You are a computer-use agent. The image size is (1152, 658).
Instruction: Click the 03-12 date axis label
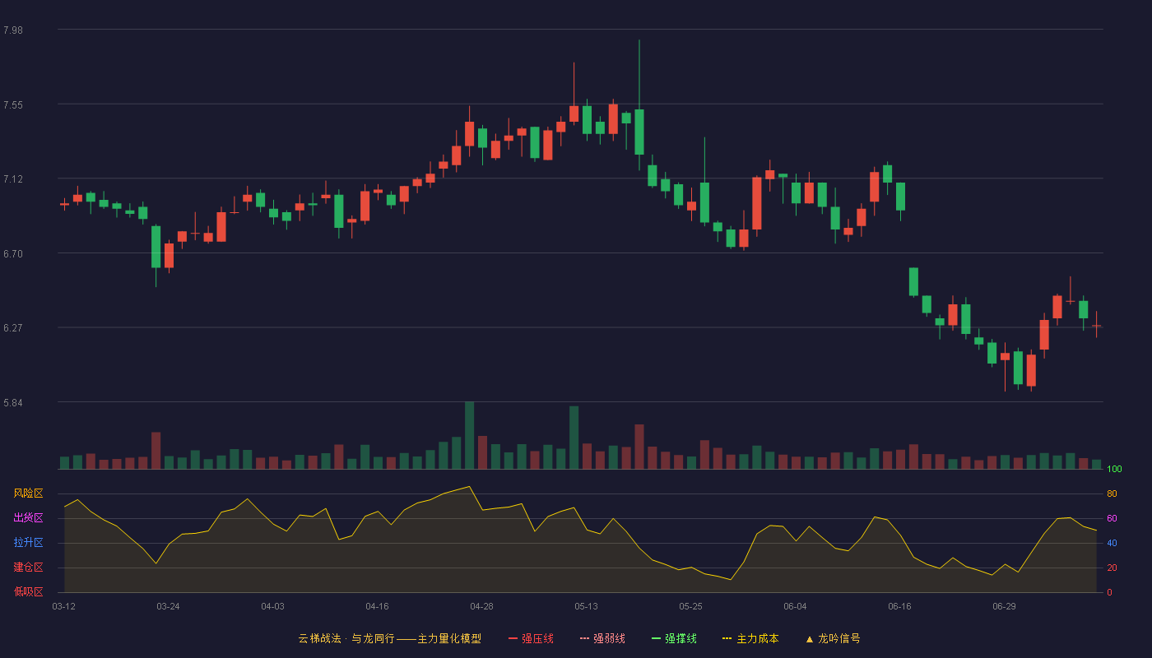pyautogui.click(x=63, y=606)
